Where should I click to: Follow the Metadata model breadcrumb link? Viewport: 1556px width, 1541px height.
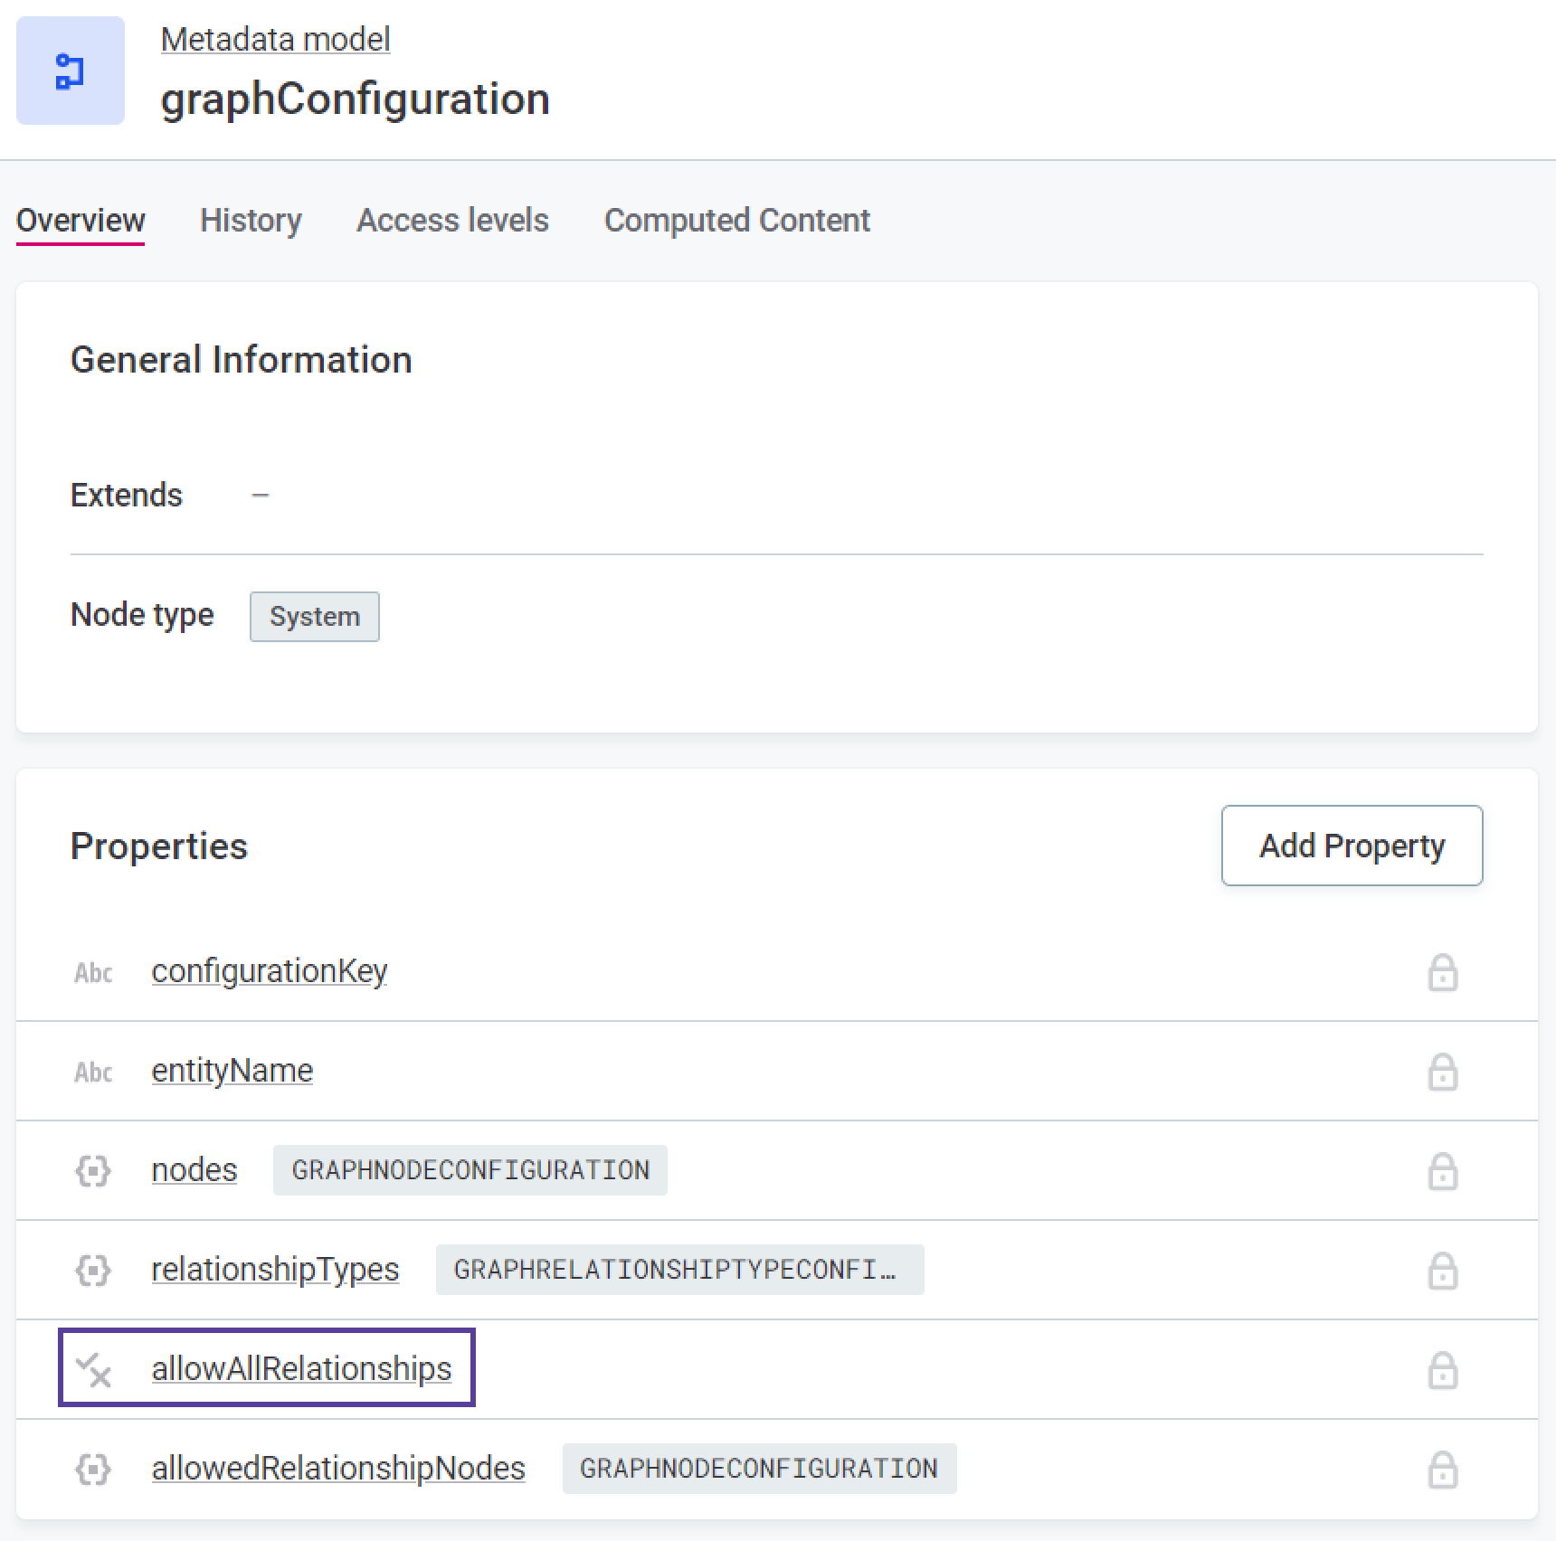(275, 40)
